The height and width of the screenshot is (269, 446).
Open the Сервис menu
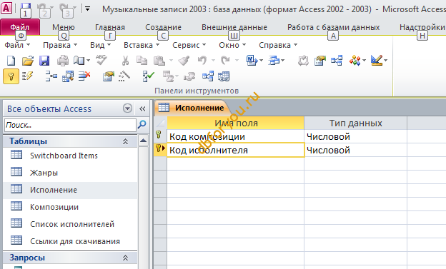(189, 45)
